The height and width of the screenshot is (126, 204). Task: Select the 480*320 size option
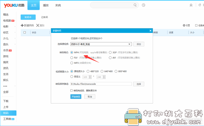88,71
